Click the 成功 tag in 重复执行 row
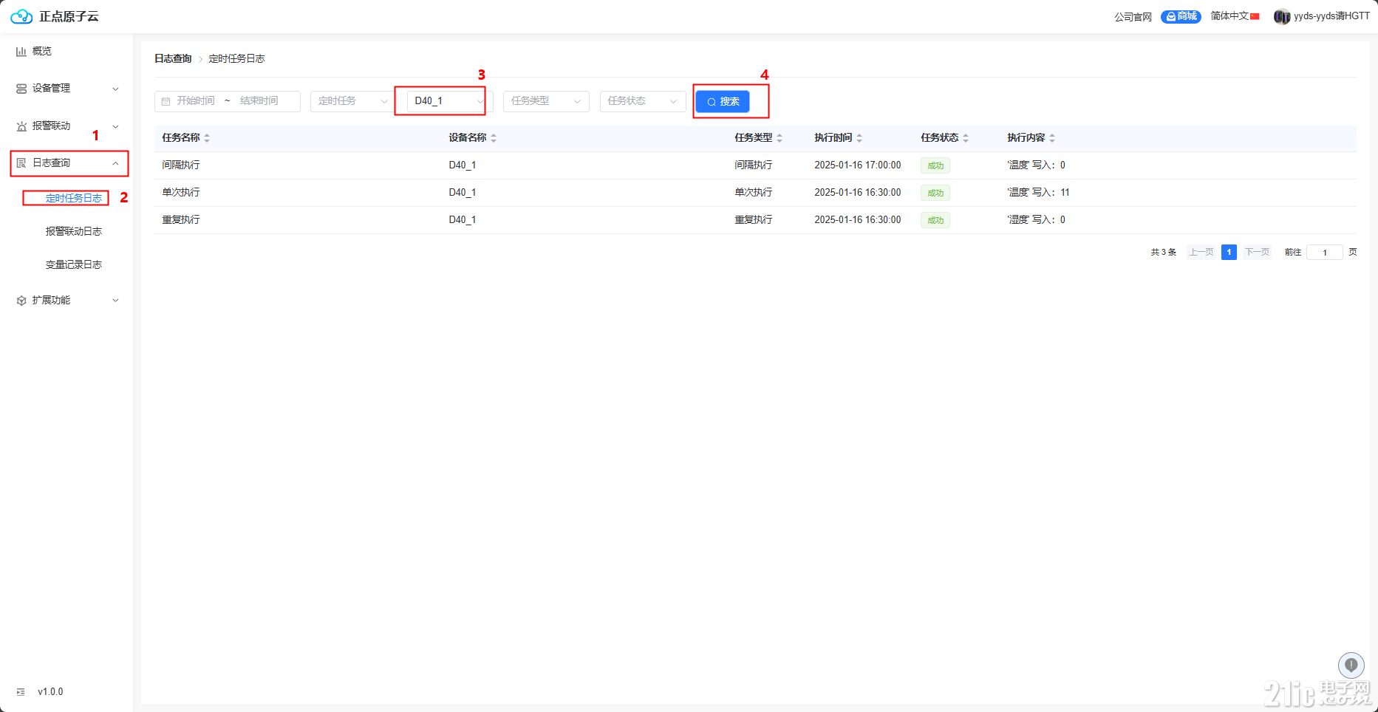 click(935, 221)
